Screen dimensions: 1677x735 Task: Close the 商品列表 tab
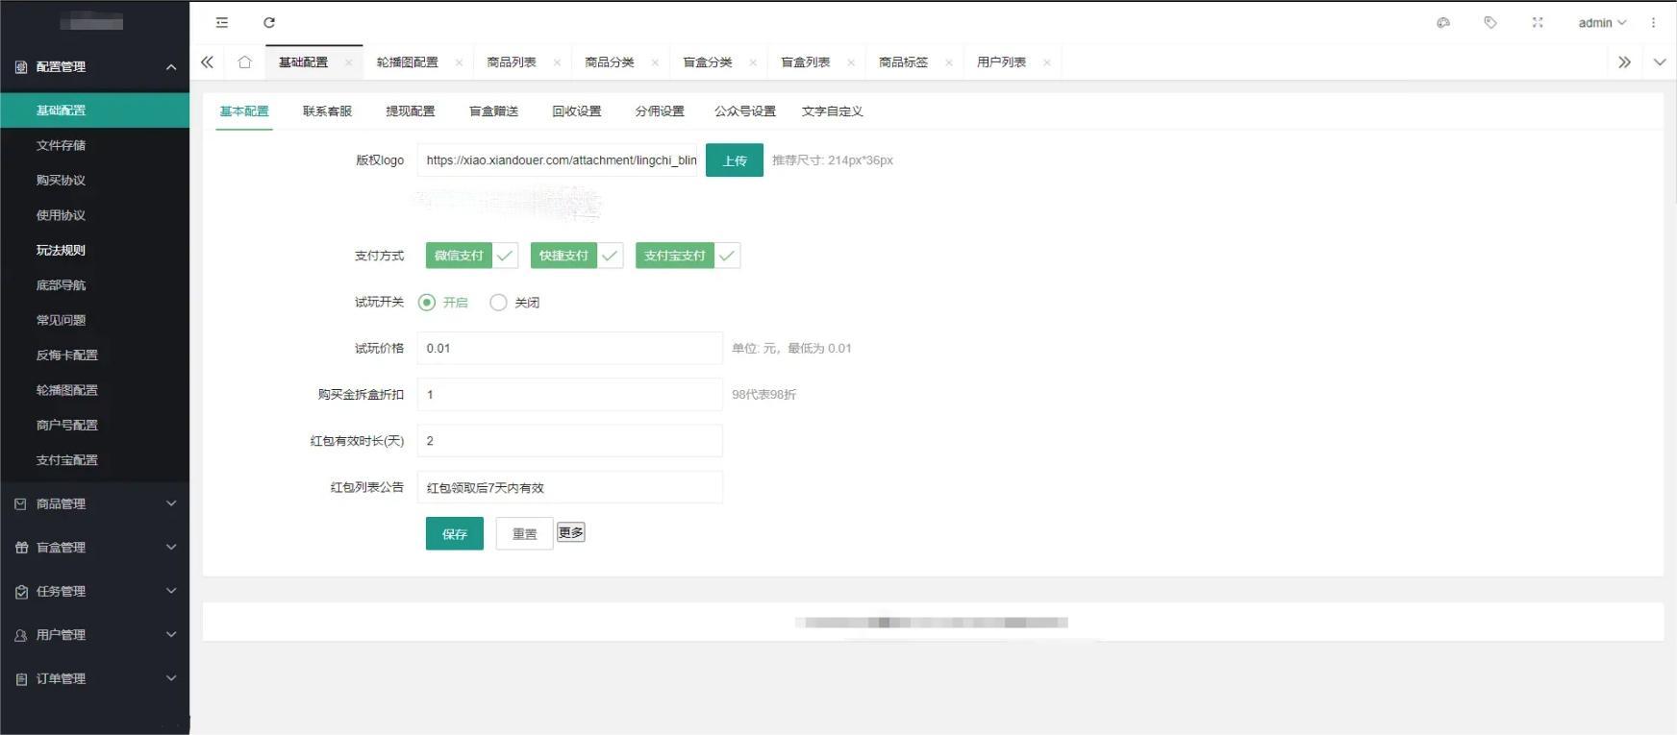pyautogui.click(x=557, y=62)
